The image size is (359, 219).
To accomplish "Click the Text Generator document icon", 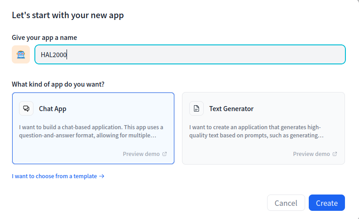I will point(196,108).
